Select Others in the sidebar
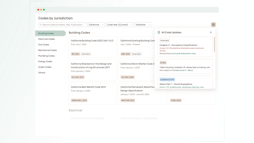The image size is (254, 143). (42, 72)
